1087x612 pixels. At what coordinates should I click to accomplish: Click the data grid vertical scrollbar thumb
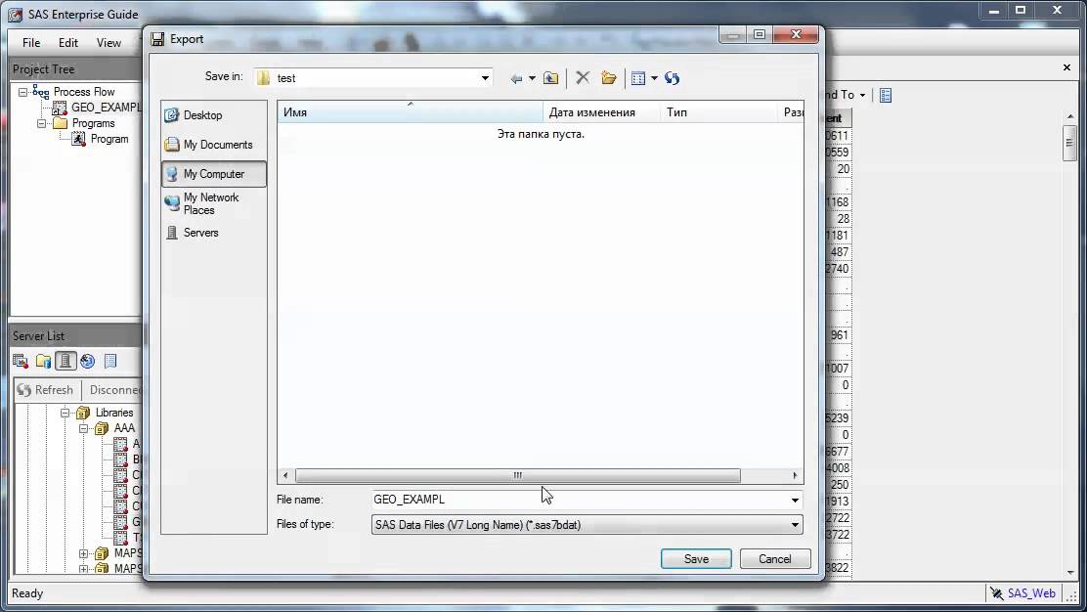[1069, 144]
